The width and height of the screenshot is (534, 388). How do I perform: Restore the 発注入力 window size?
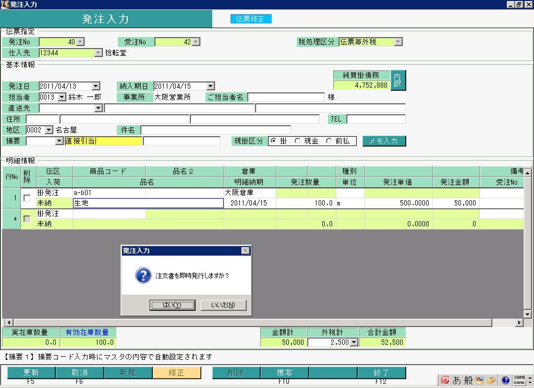coord(518,4)
